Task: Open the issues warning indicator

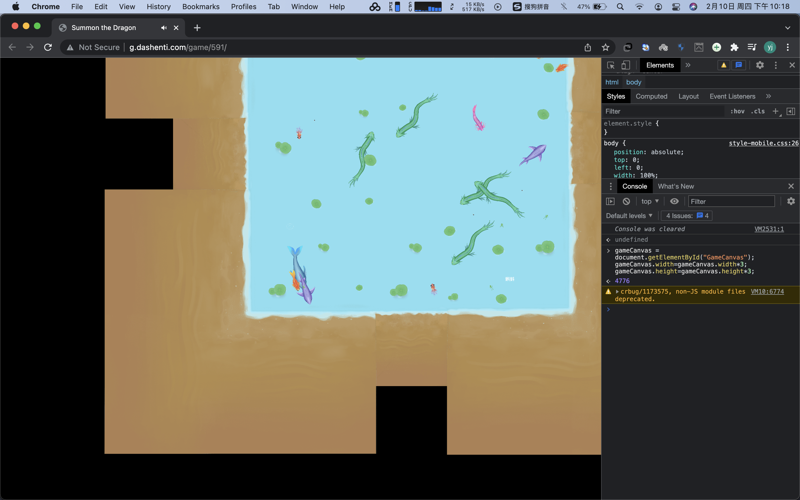Action: click(723, 65)
